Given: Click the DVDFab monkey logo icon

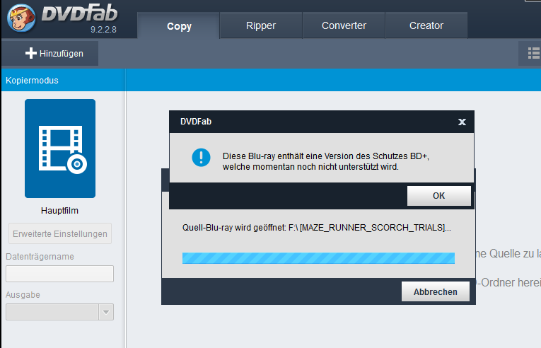Looking at the screenshot, I should pos(21,18).
